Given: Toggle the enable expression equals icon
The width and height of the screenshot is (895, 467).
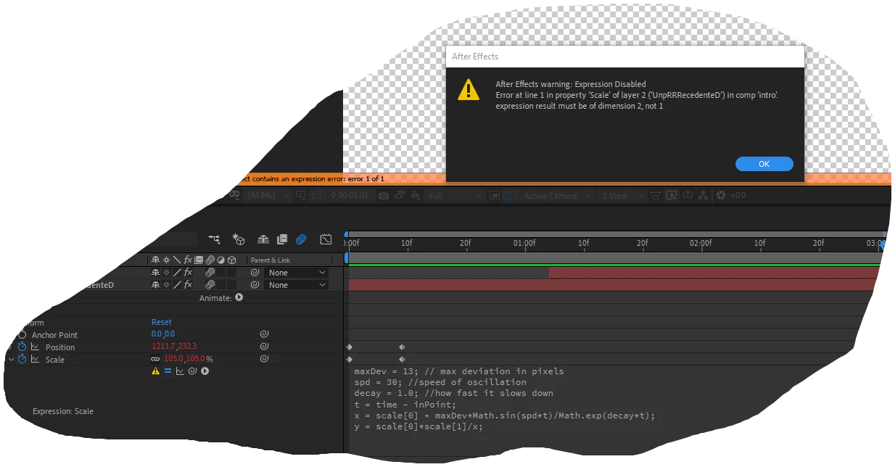Looking at the screenshot, I should coord(168,371).
